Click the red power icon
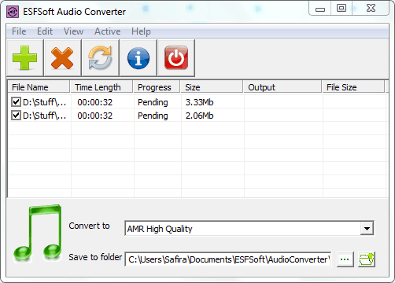395x283 pixels. [176, 58]
